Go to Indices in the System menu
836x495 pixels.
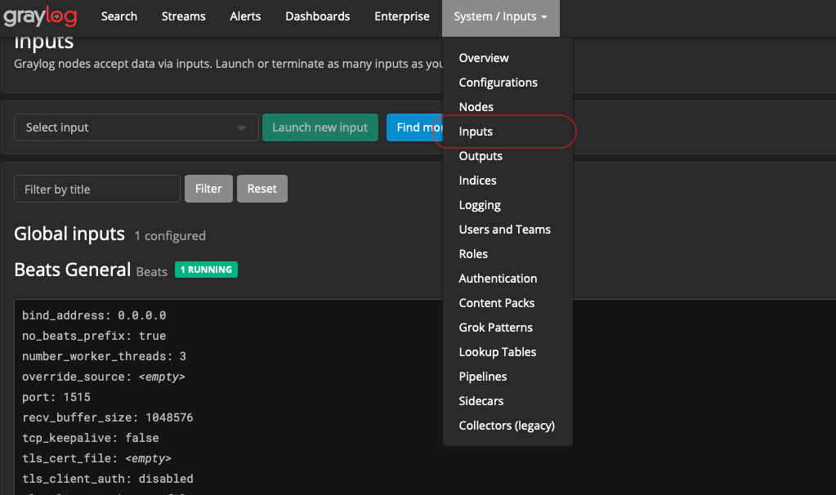pos(478,180)
